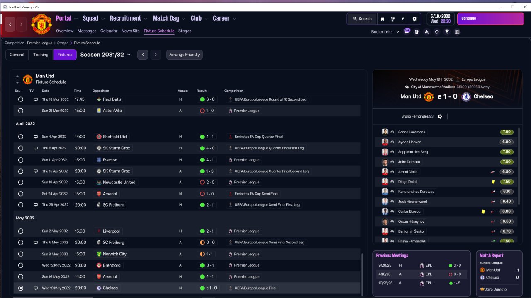Image resolution: width=531 pixels, height=298 pixels.
Task: Go to previous season with left arrow
Action: coord(143,55)
